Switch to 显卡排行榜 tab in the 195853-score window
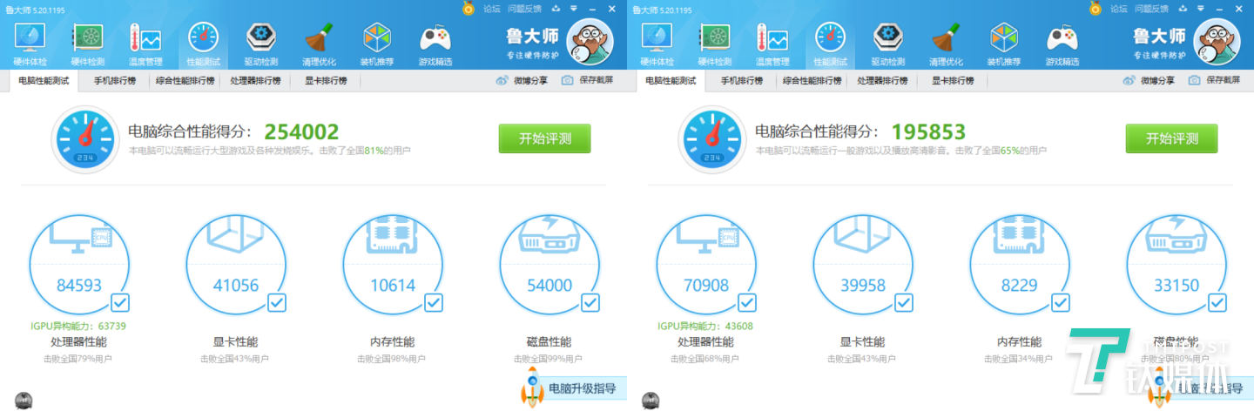The width and height of the screenshot is (1254, 418). tap(953, 80)
